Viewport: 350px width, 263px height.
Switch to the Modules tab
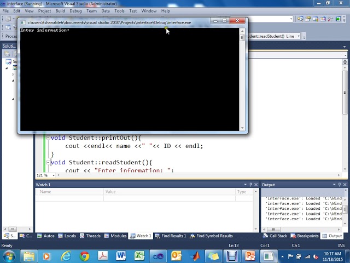click(x=115, y=236)
